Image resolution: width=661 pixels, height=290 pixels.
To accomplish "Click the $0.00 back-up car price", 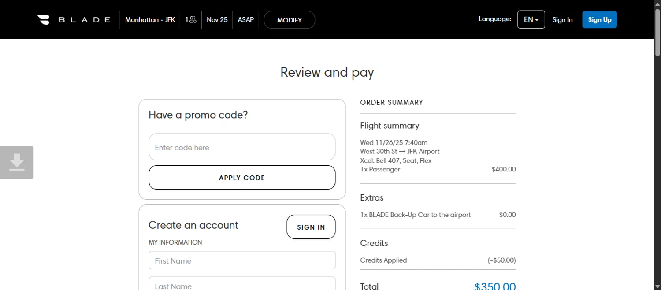I will pos(507,215).
